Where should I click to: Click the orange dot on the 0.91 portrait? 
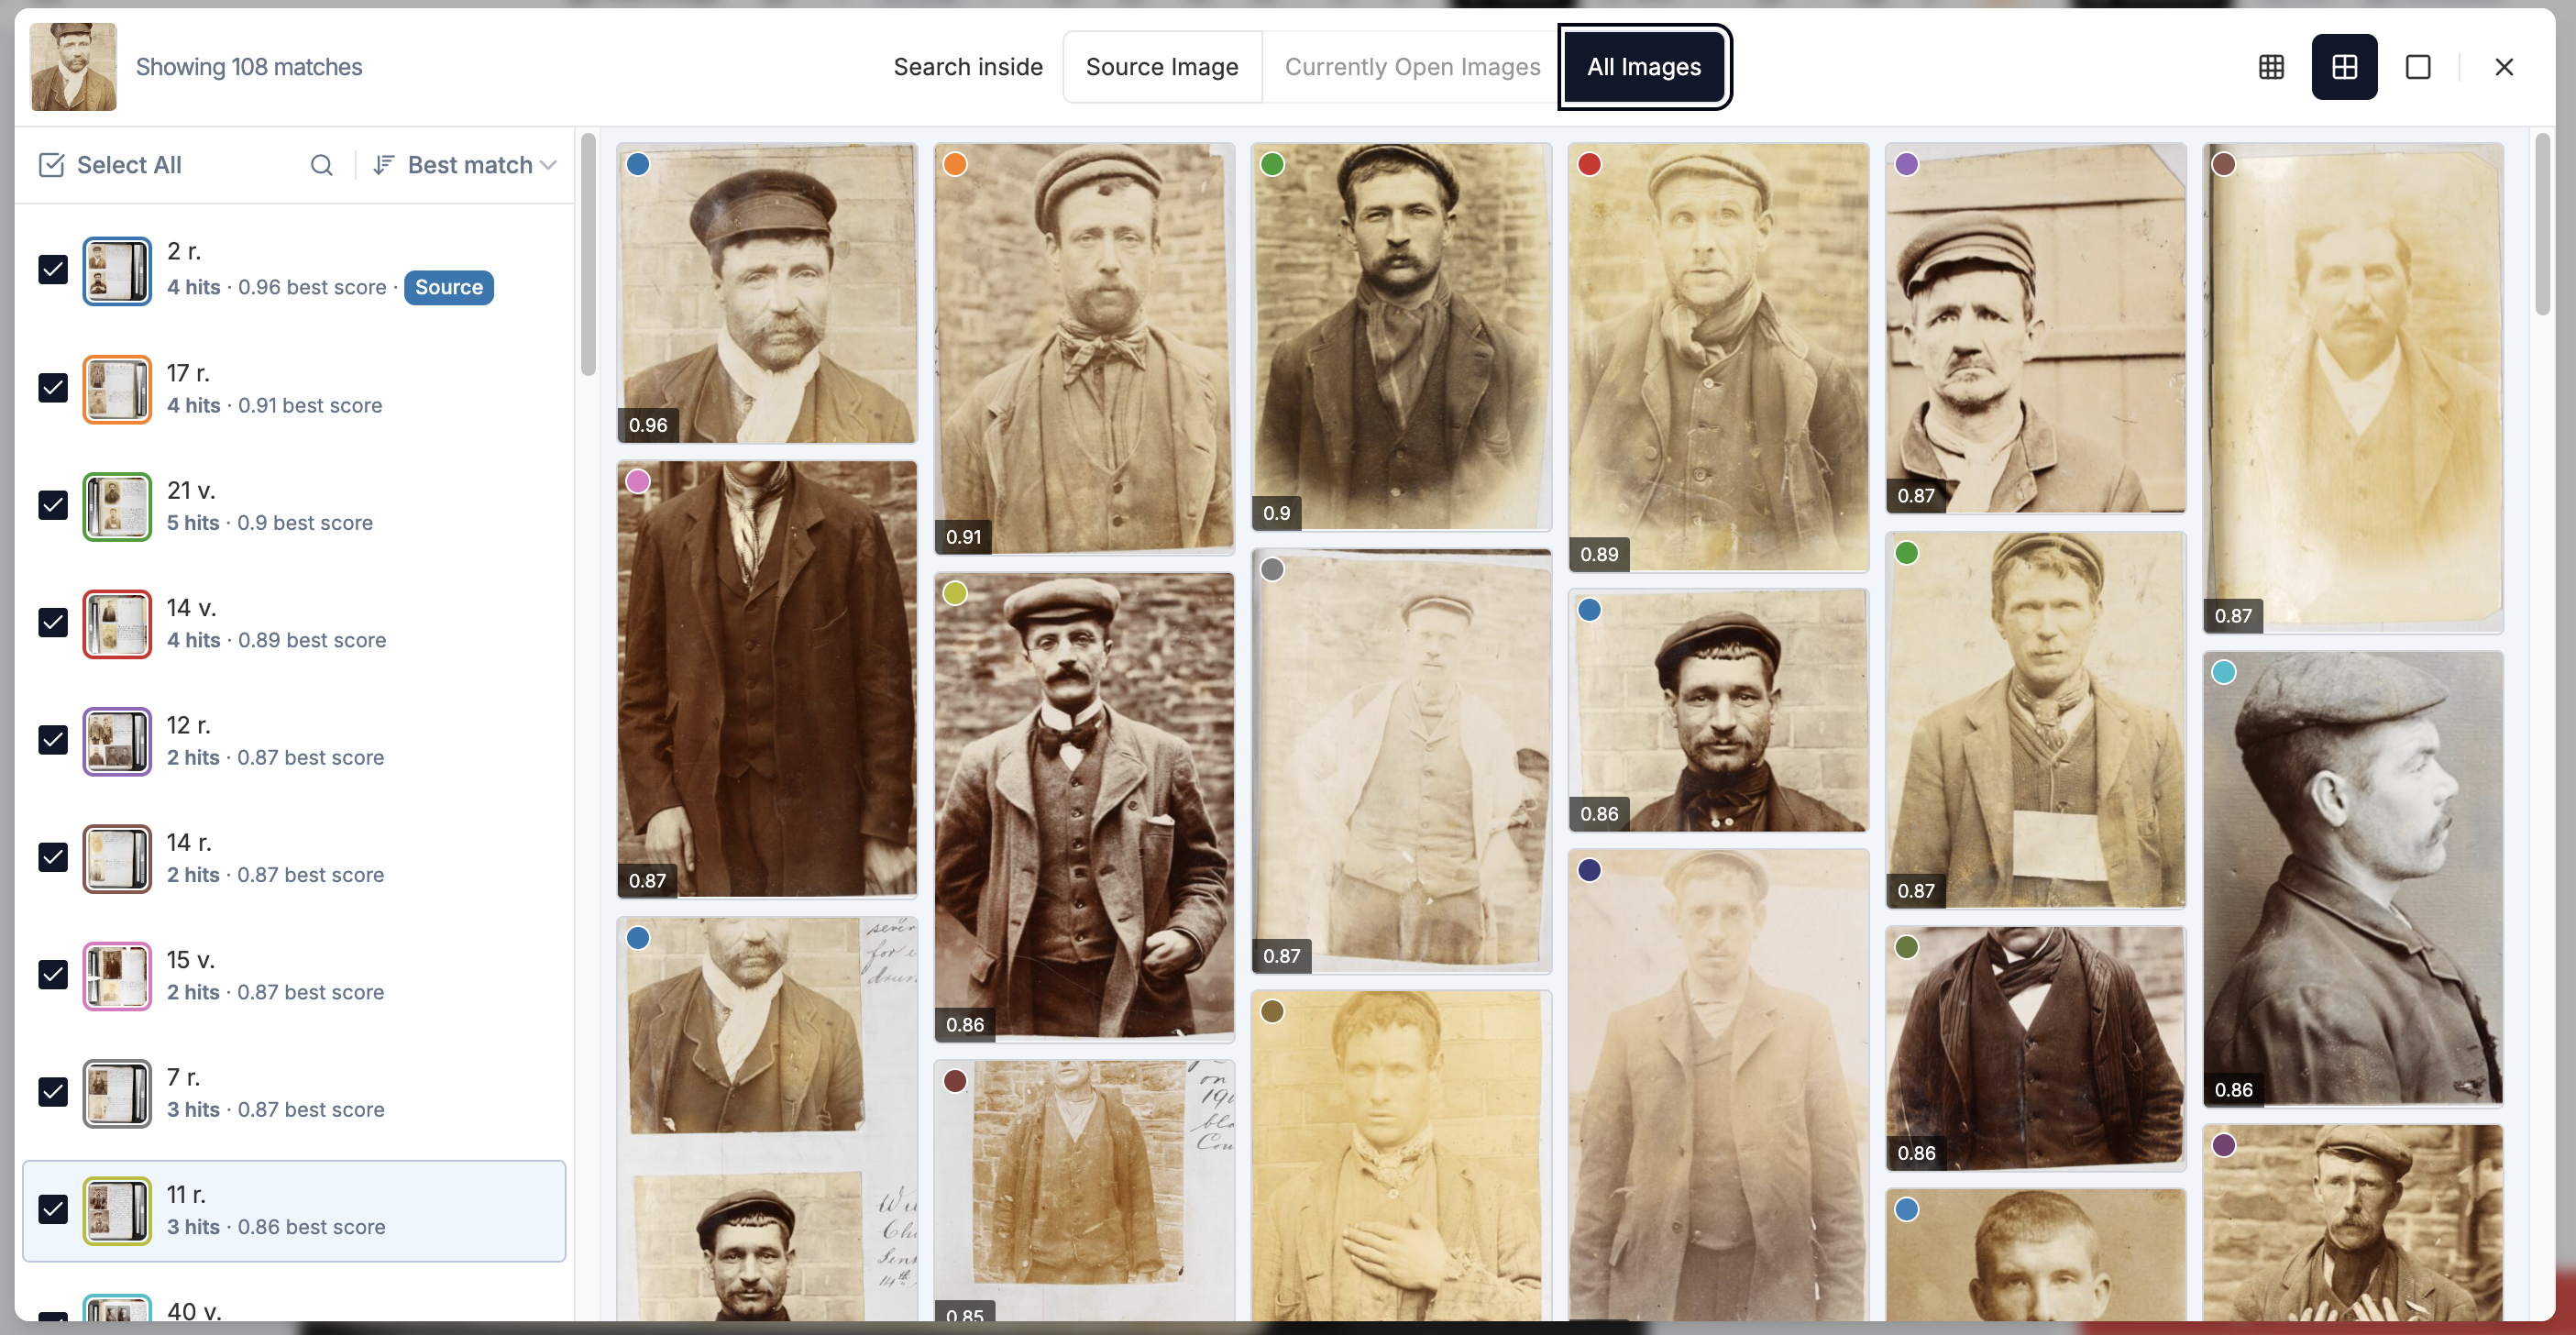click(955, 164)
